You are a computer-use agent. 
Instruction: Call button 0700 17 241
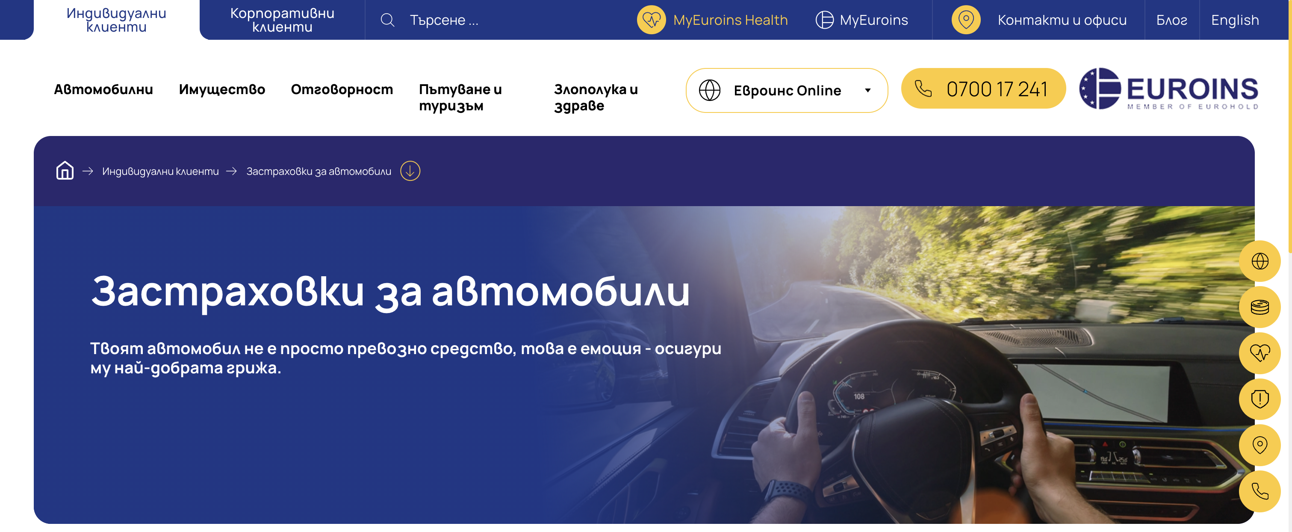[x=983, y=89]
